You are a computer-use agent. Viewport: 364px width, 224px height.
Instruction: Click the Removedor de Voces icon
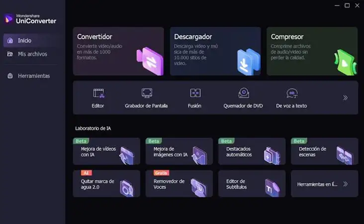[199, 188]
